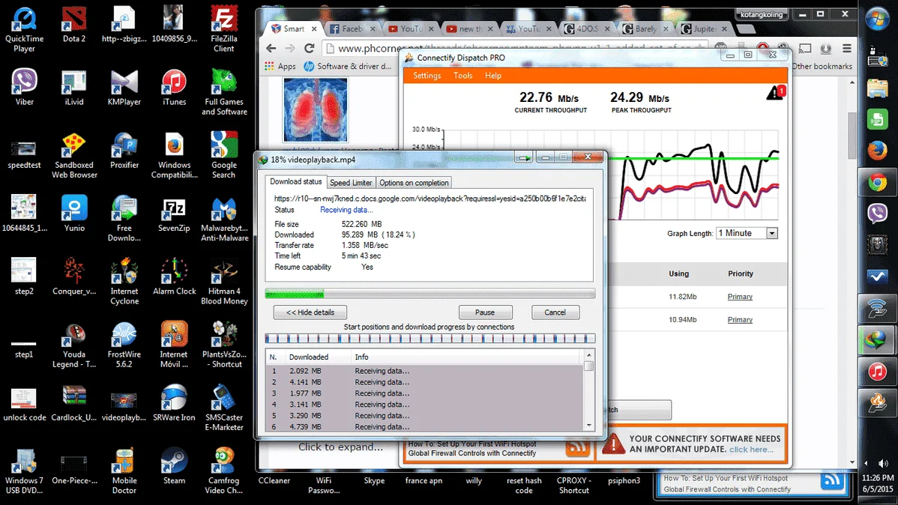898x505 pixels.
Task: Click lungs image thumbnail on page
Action: pos(315,110)
